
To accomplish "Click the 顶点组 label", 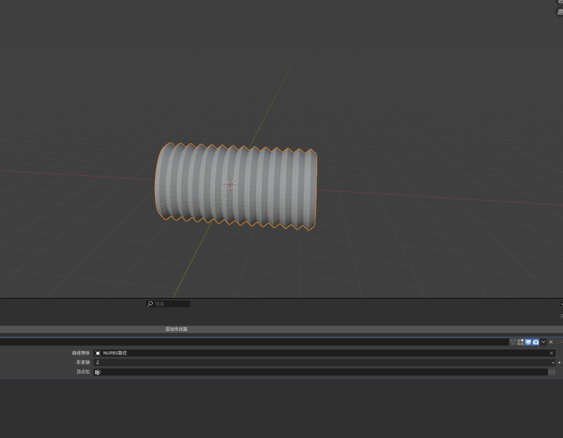I will coord(83,372).
